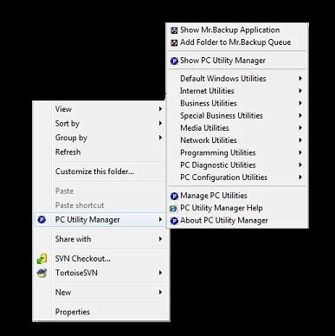This screenshot has height=336, width=335.
Task: Open Internet Utilities entry
Action: point(237,91)
